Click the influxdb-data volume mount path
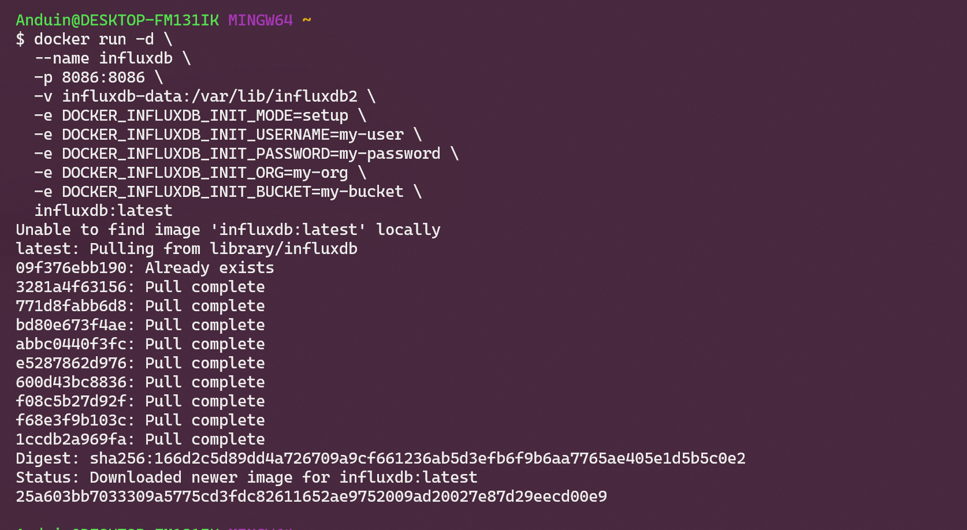967x530 pixels. [210, 96]
